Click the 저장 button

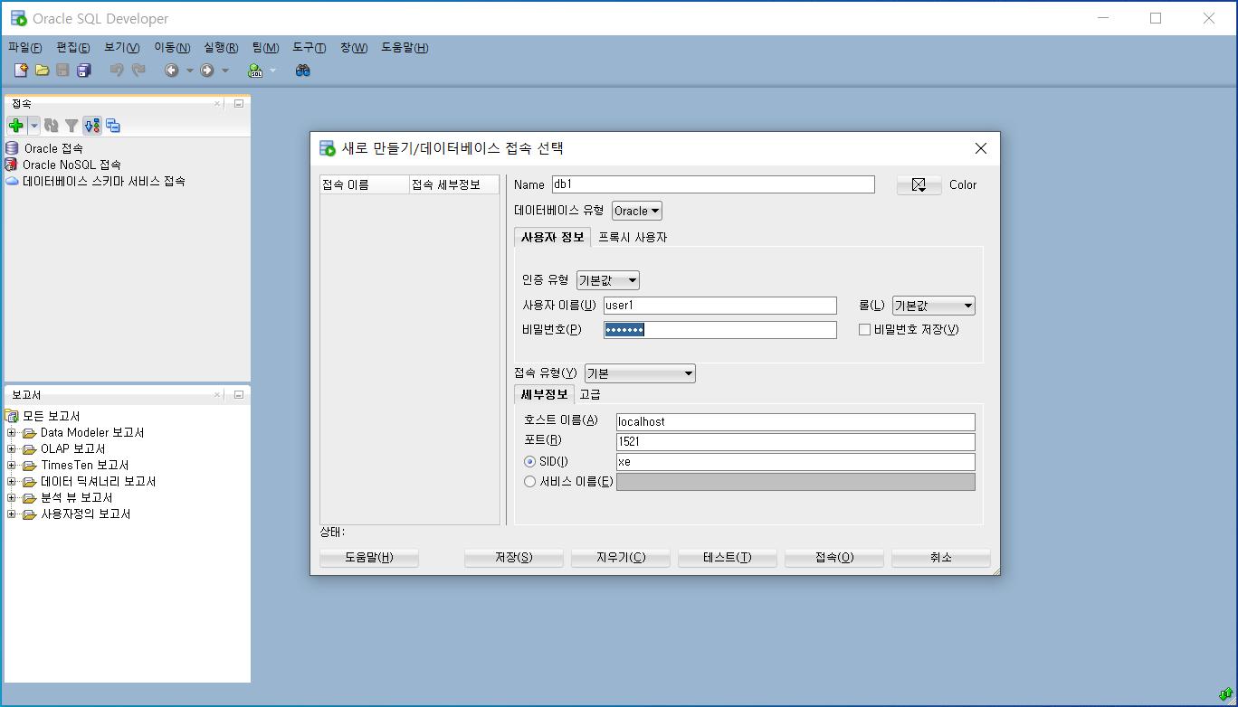pos(514,558)
